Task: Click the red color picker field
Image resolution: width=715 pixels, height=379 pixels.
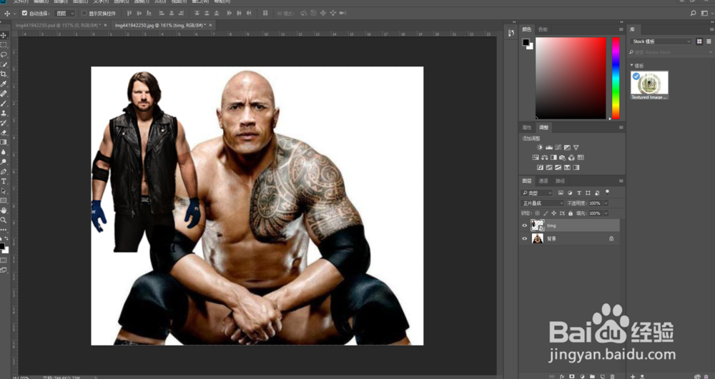Action: 571,78
